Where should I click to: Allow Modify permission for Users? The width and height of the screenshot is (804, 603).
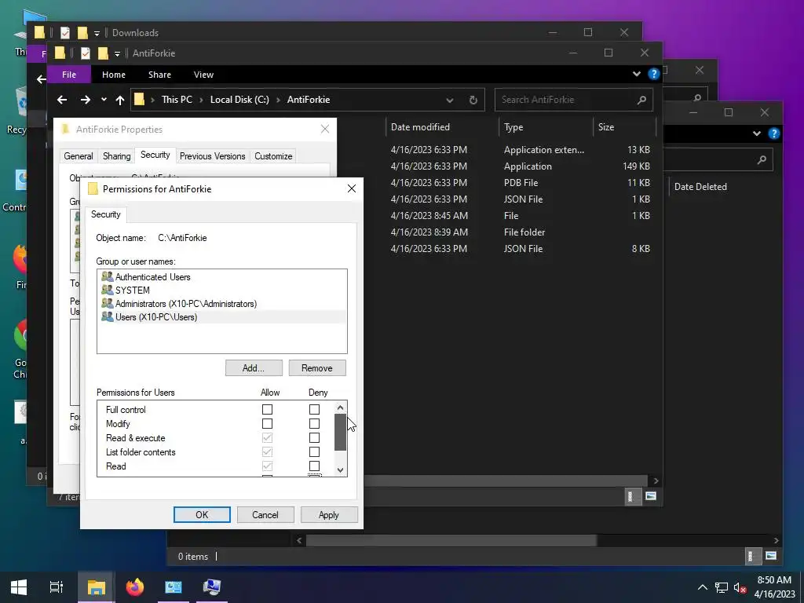pos(267,423)
